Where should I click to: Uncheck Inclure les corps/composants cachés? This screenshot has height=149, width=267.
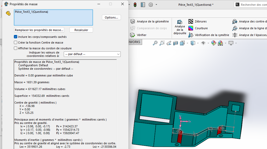pyautogui.click(x=15, y=37)
